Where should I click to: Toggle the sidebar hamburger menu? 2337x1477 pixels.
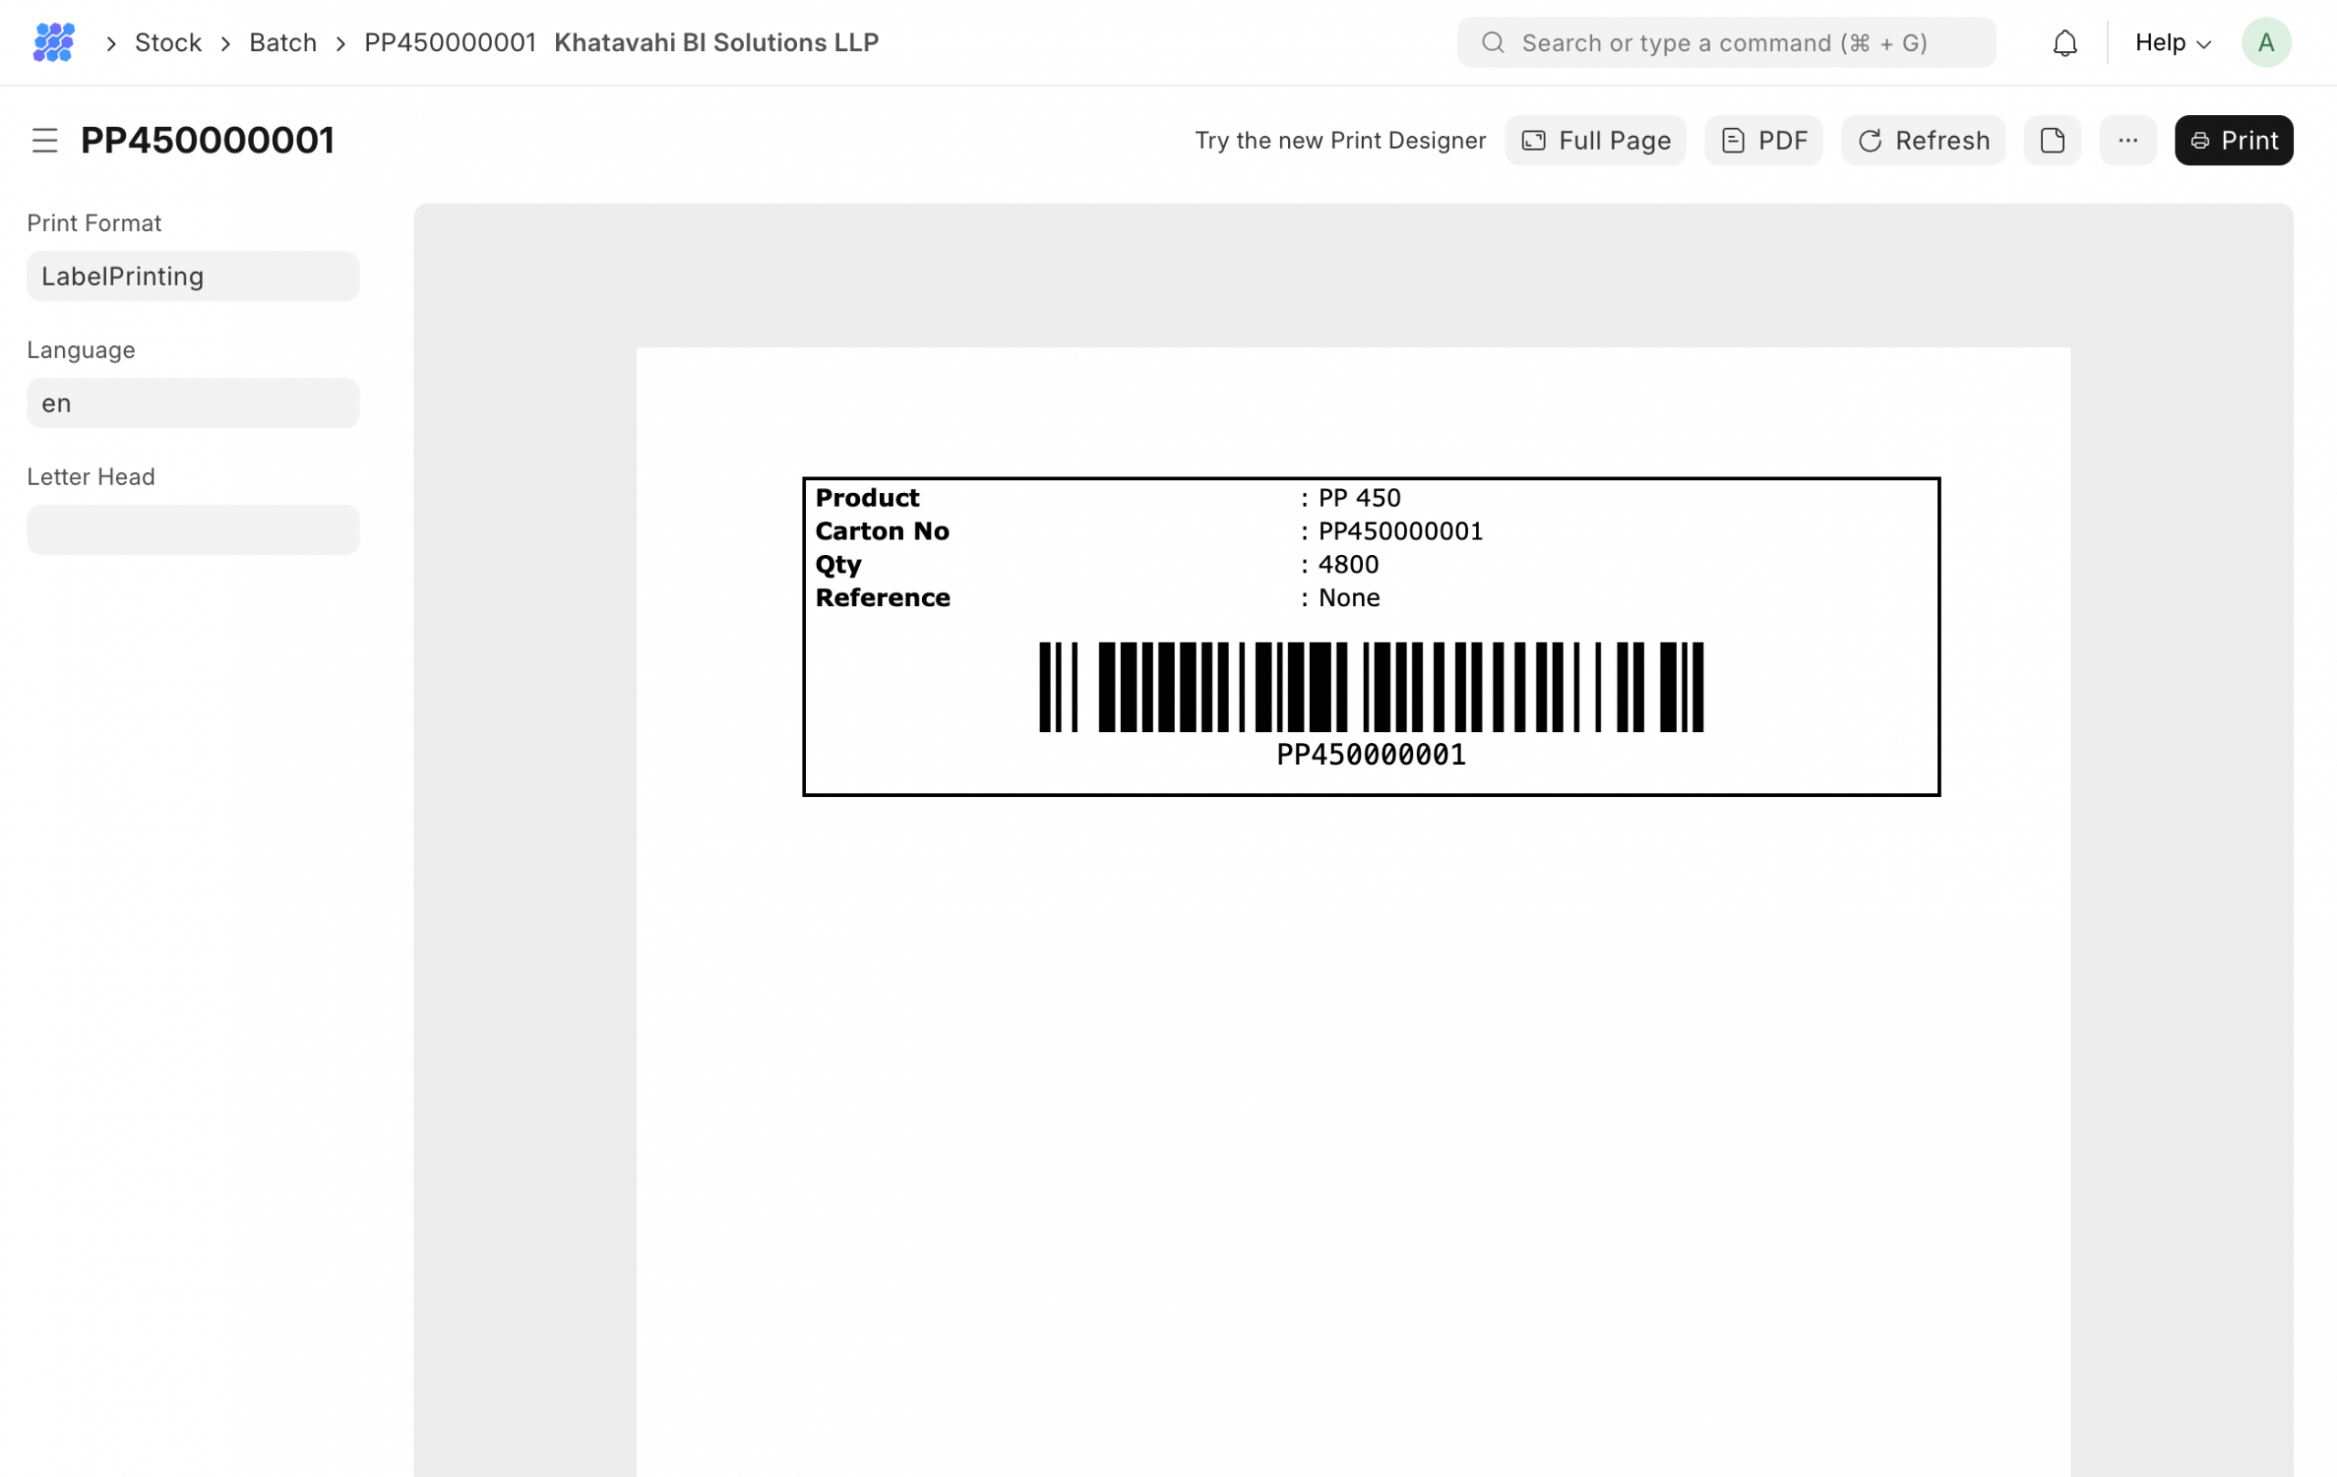tap(45, 141)
